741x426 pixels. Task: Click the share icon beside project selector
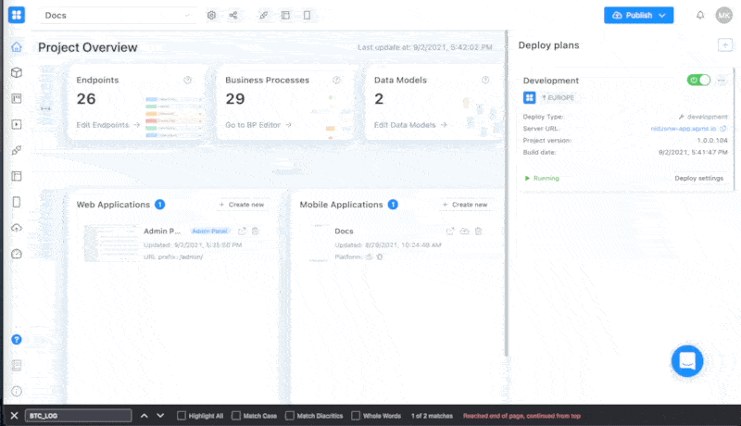pos(233,16)
